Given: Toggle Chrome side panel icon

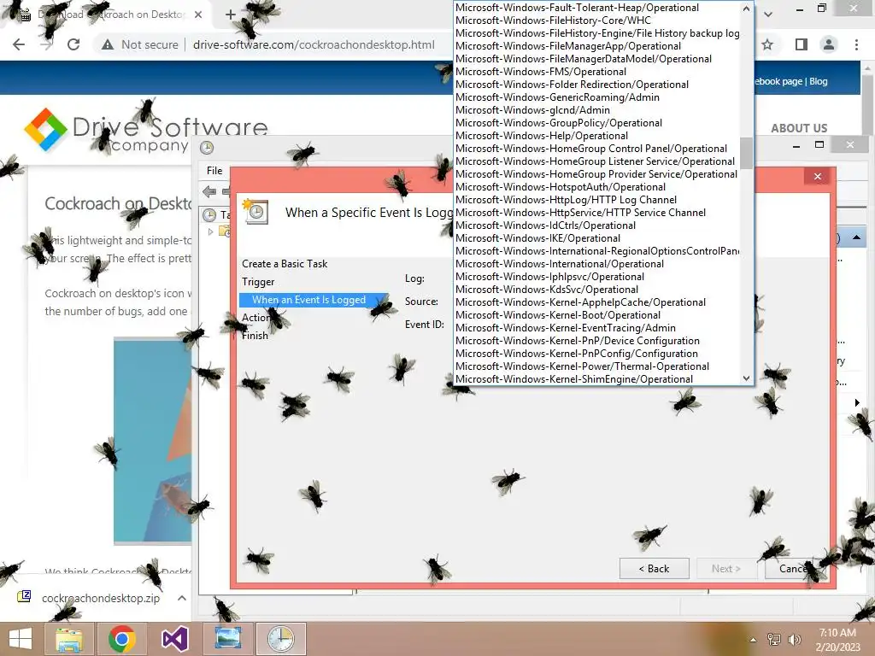Looking at the screenshot, I should (802, 44).
